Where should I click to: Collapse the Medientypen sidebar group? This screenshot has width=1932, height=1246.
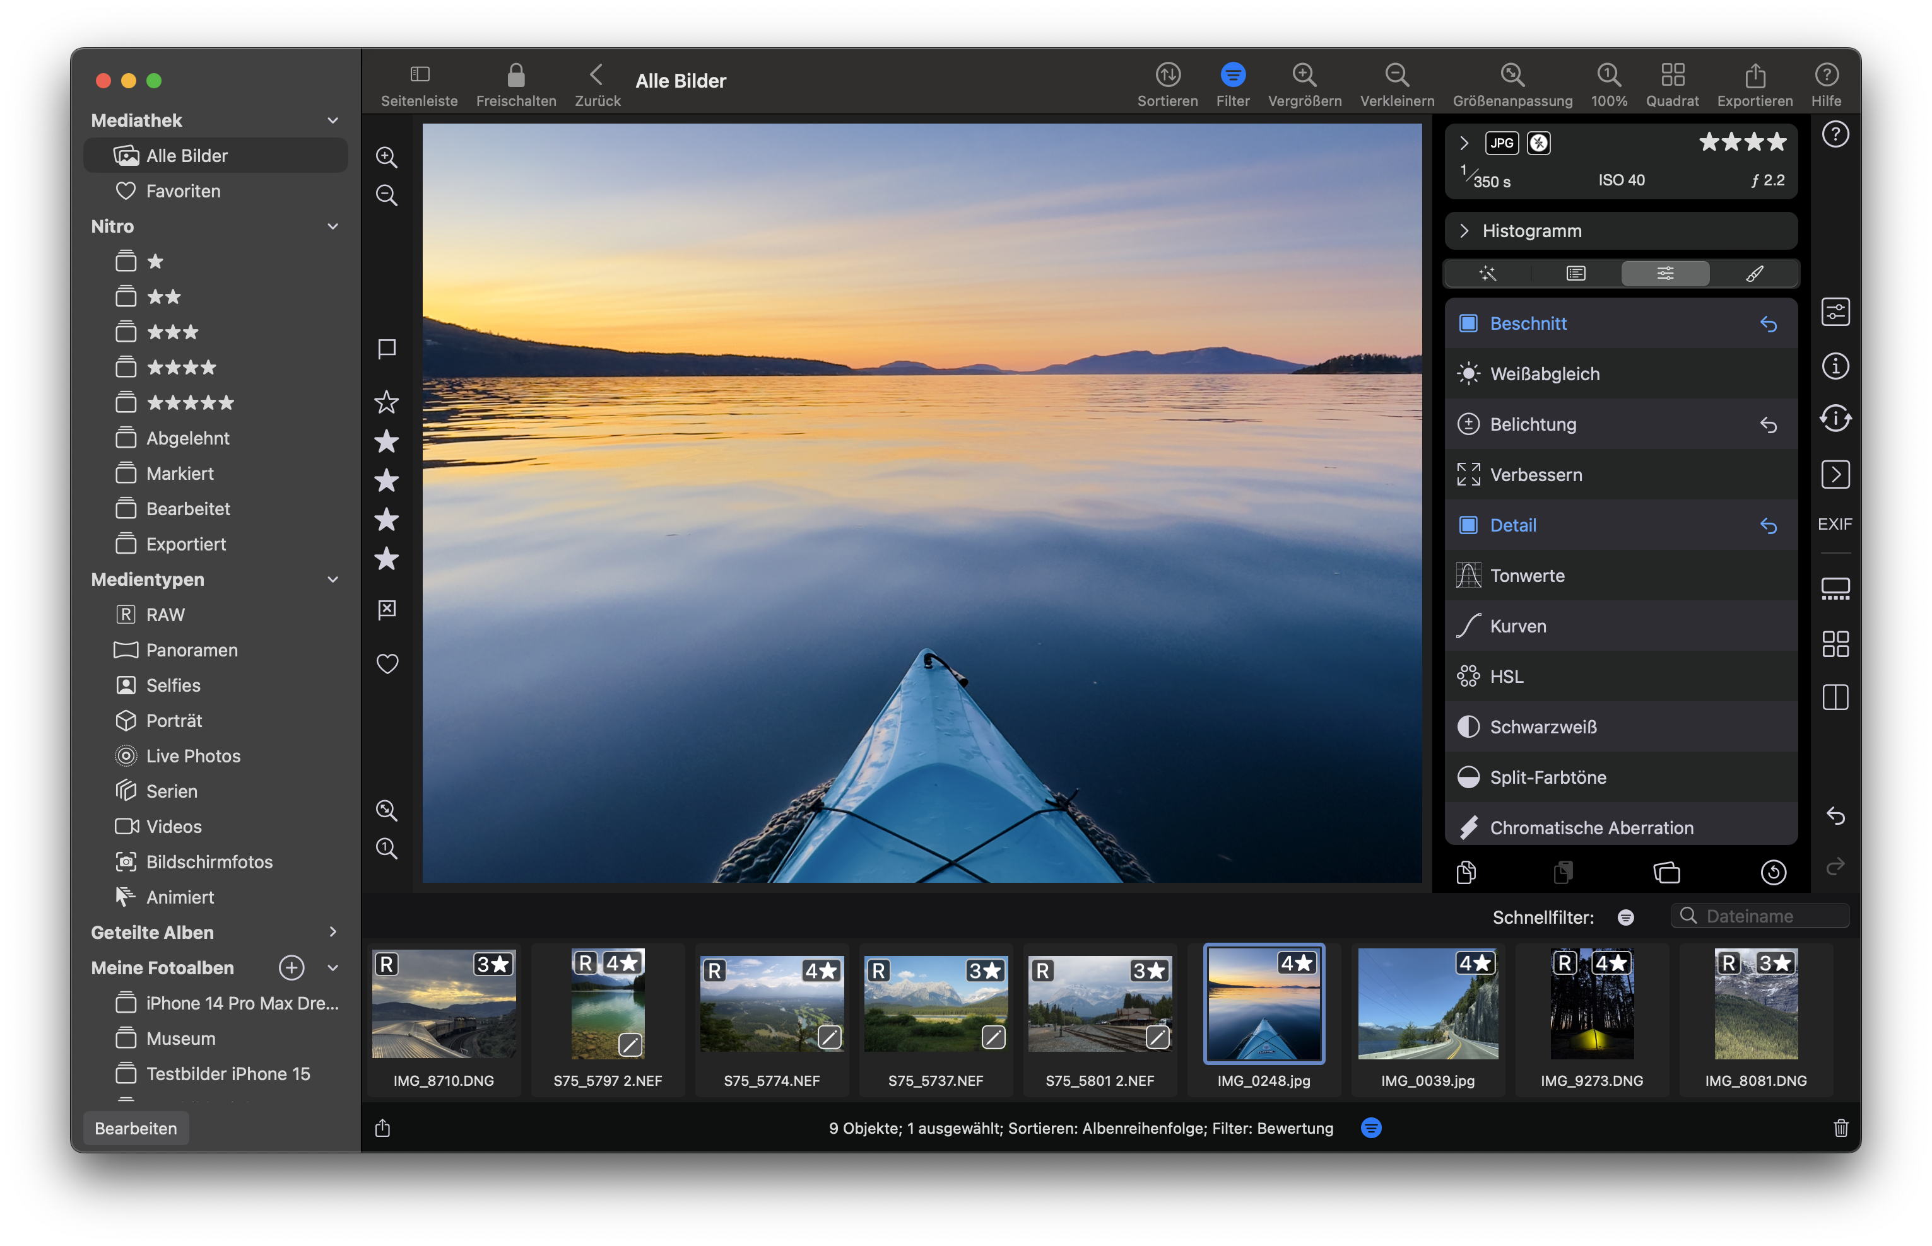(333, 579)
